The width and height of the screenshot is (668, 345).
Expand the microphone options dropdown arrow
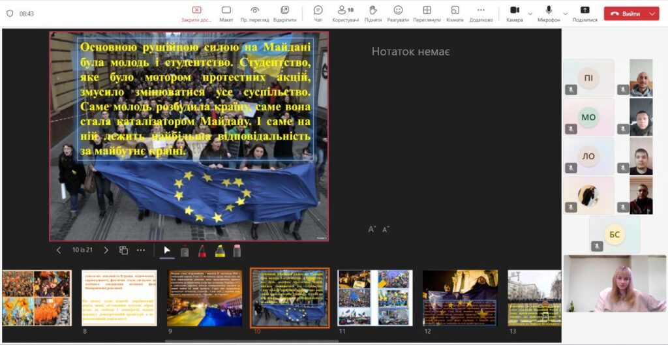(x=565, y=13)
